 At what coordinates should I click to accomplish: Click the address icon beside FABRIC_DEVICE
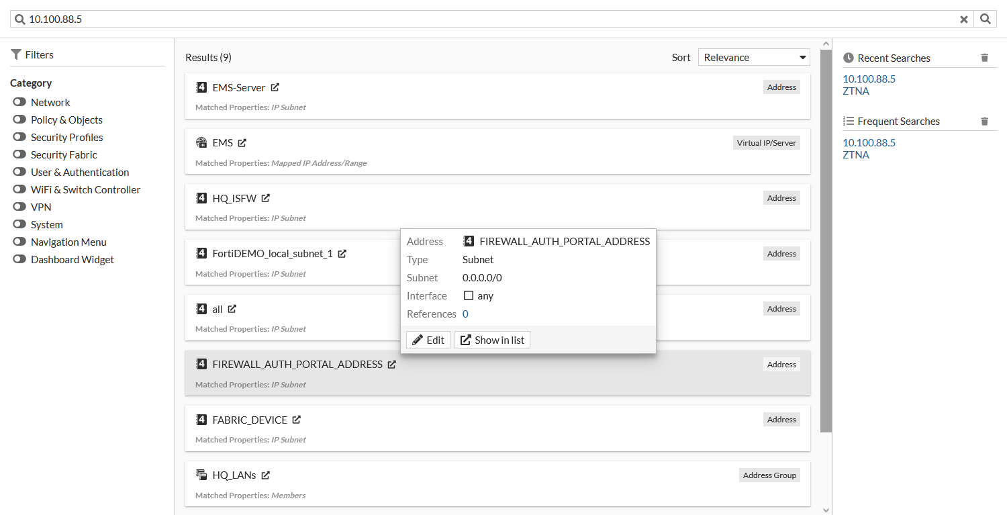tap(201, 419)
